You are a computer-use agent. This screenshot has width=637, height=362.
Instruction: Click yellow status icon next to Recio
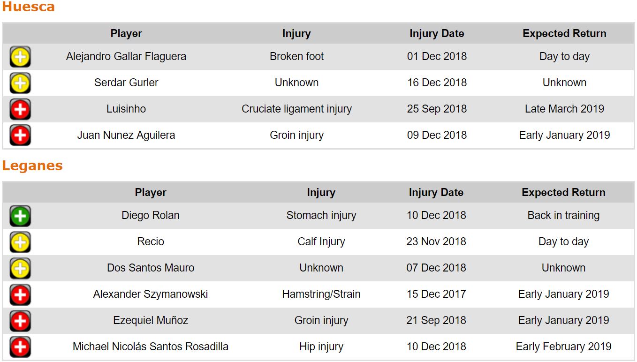[x=20, y=242]
